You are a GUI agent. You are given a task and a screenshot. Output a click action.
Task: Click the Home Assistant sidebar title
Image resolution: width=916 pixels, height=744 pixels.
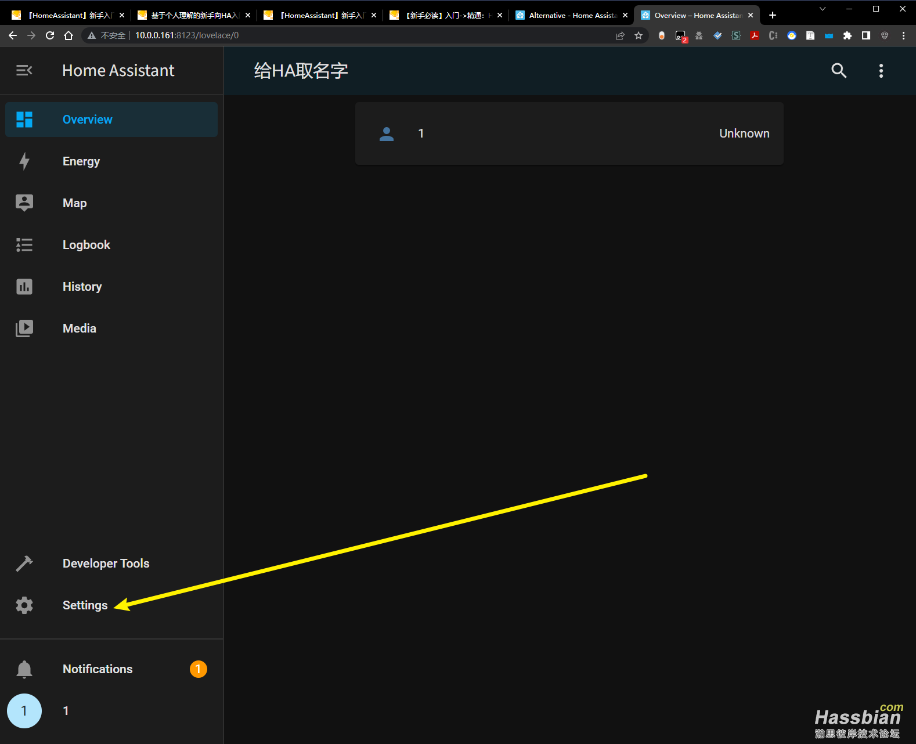click(118, 71)
